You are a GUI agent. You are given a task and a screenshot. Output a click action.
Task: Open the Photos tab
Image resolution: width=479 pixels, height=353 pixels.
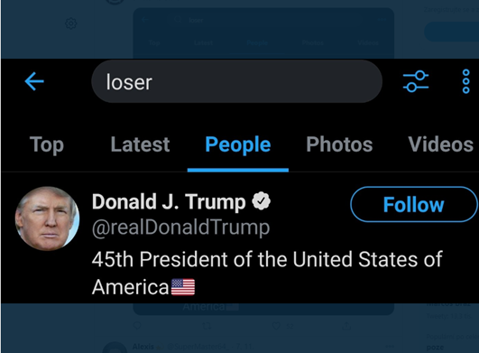pyautogui.click(x=339, y=144)
